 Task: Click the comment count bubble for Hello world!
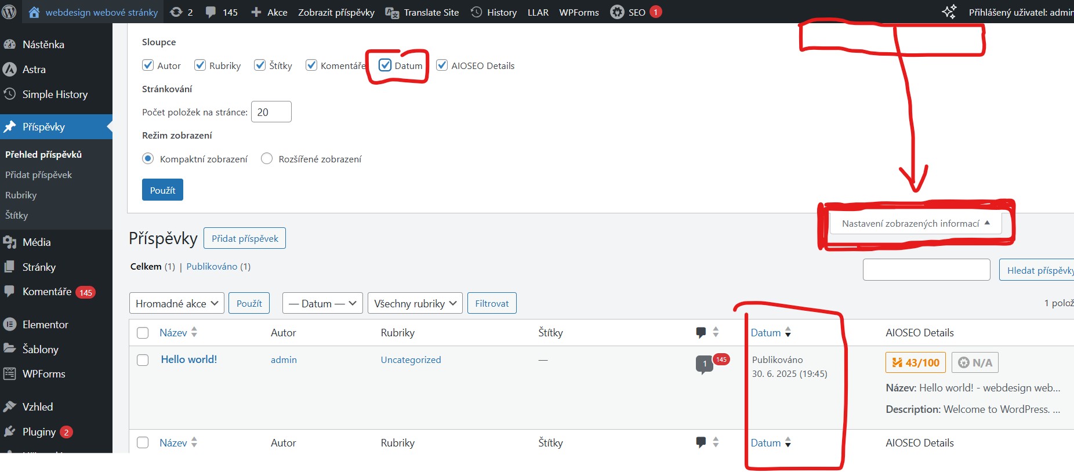pos(704,364)
